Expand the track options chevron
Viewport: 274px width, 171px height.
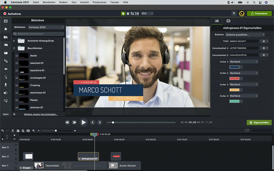pyautogui.click(x=14, y=139)
